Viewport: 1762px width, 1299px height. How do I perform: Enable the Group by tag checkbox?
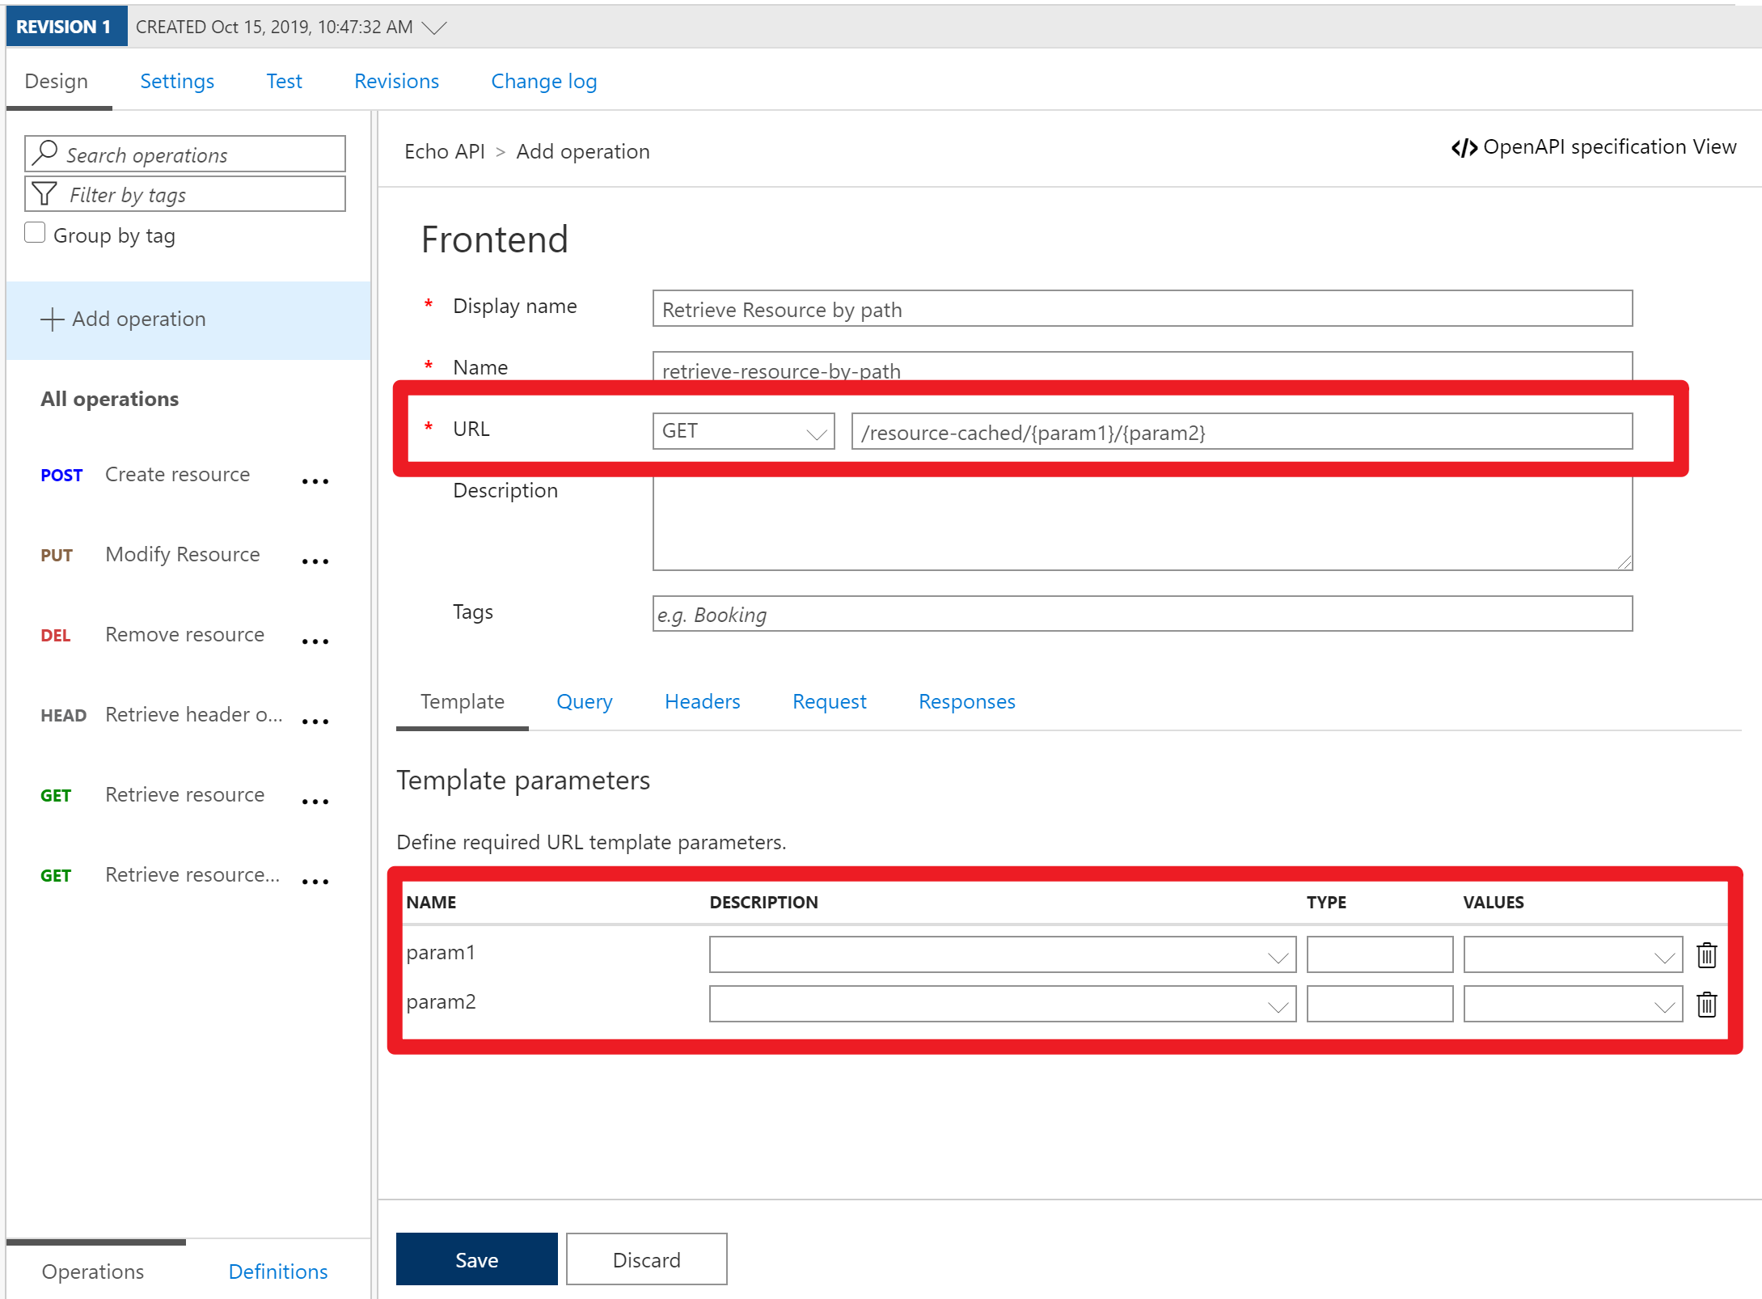coord(35,233)
